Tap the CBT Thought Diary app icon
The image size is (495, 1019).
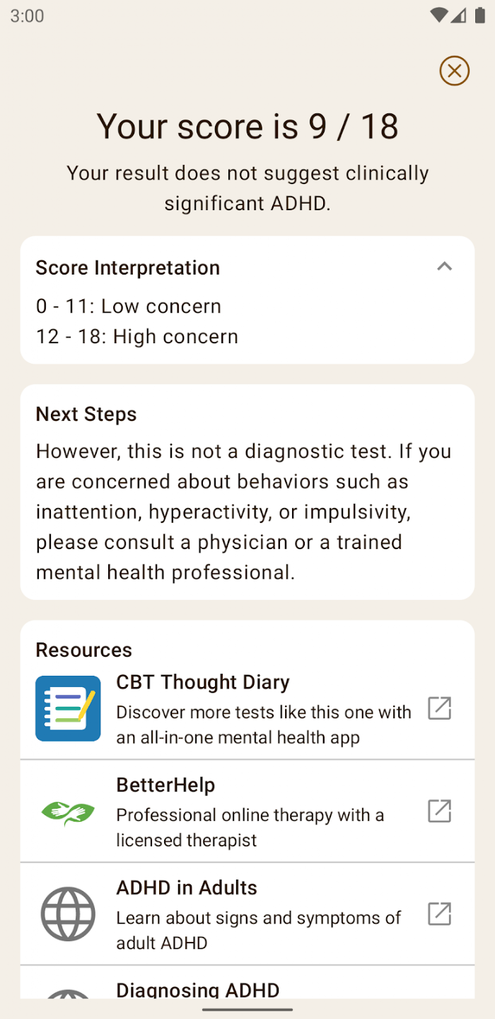click(x=68, y=708)
